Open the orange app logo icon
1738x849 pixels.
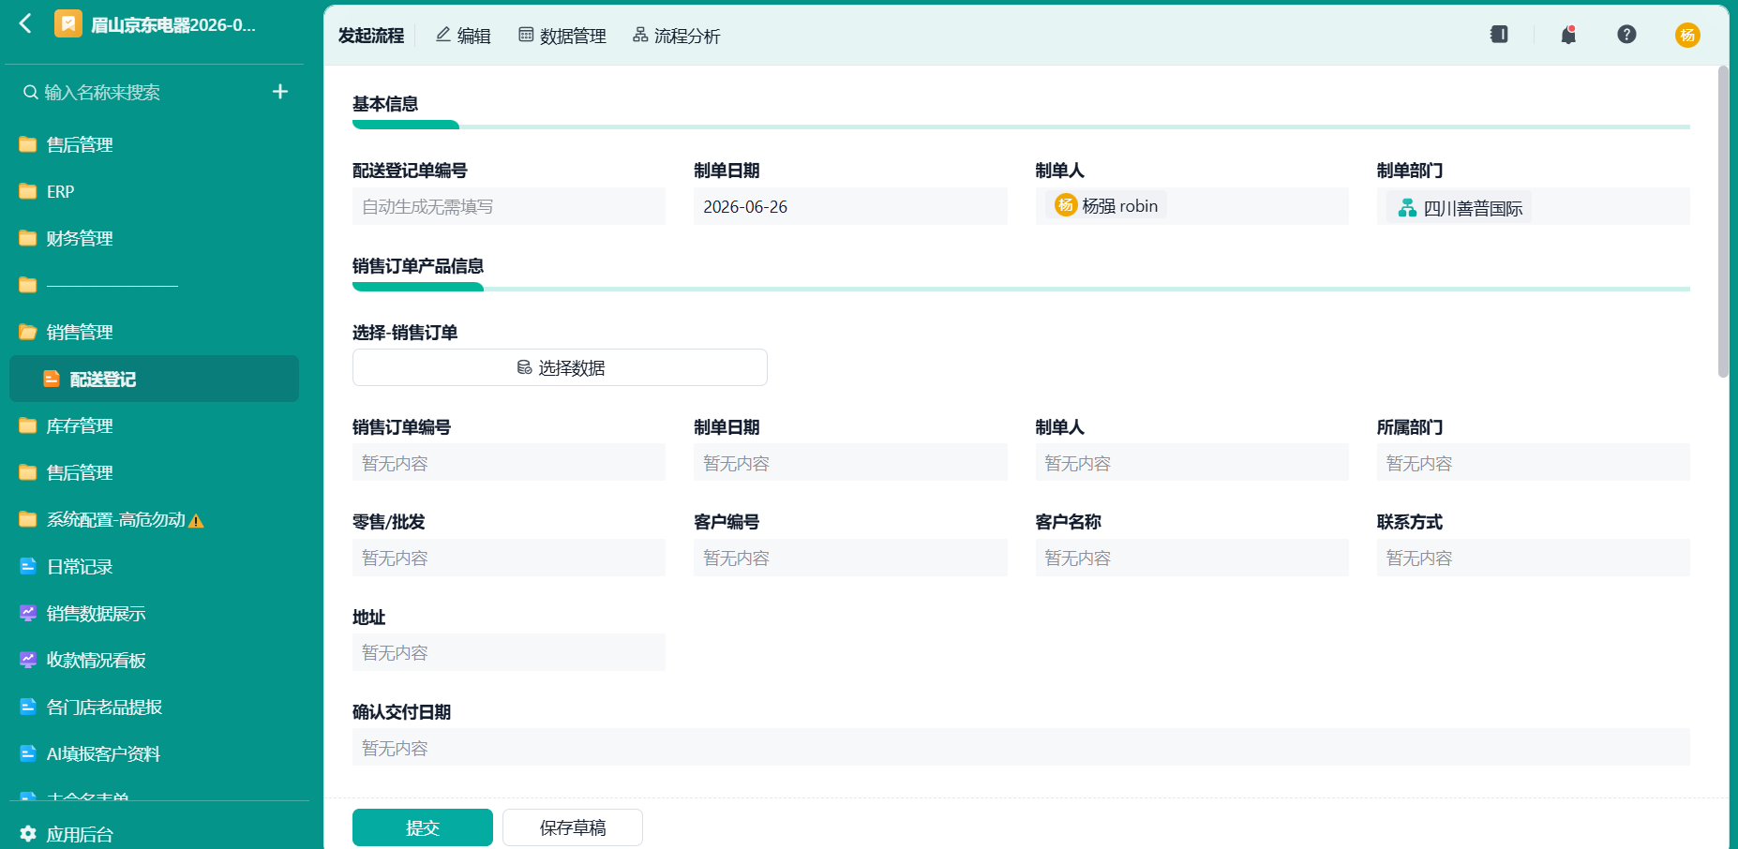pyautogui.click(x=68, y=23)
